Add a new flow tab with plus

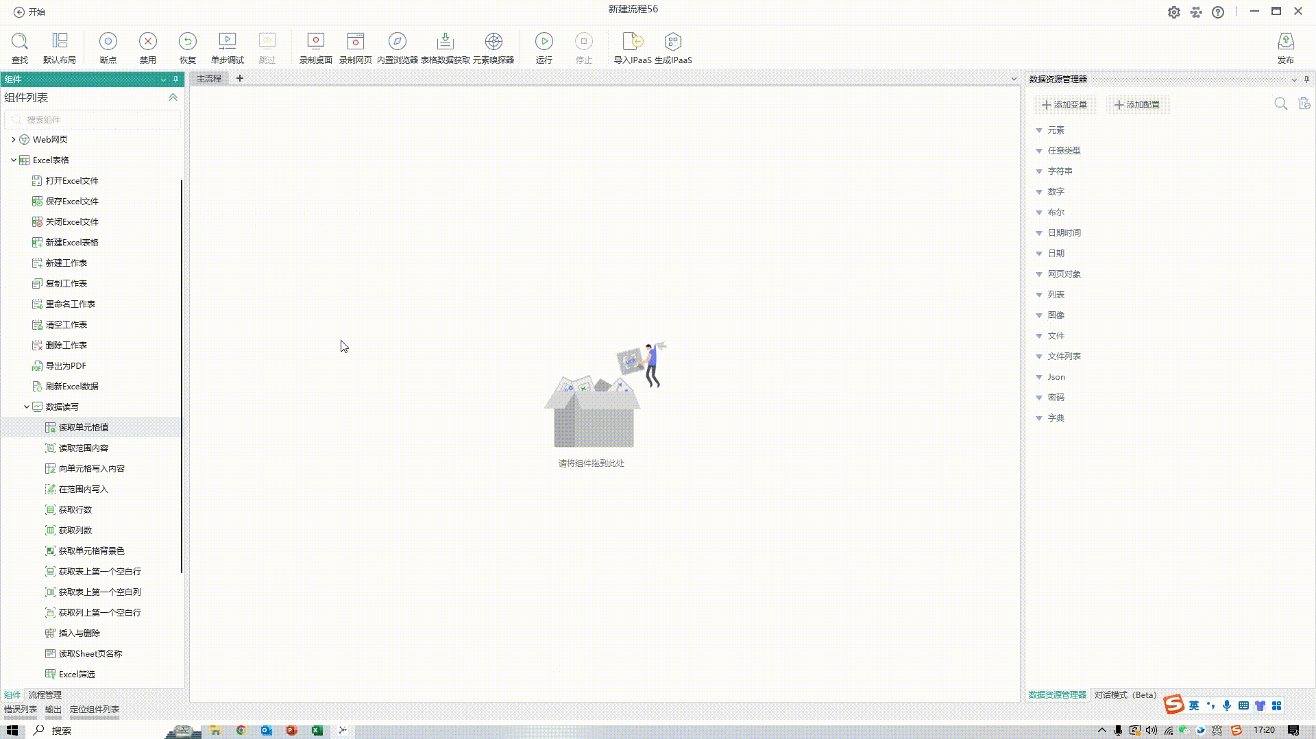240,78
